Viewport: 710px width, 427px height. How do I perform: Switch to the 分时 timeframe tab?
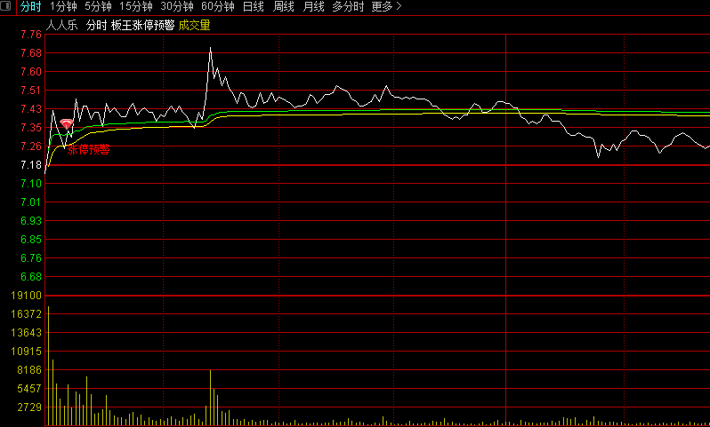[30, 6]
